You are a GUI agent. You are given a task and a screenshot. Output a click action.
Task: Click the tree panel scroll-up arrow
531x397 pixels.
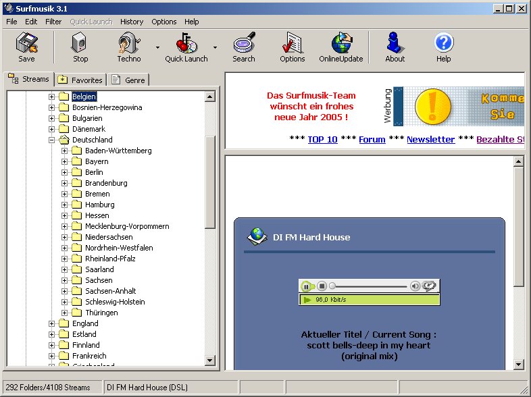(x=210, y=97)
